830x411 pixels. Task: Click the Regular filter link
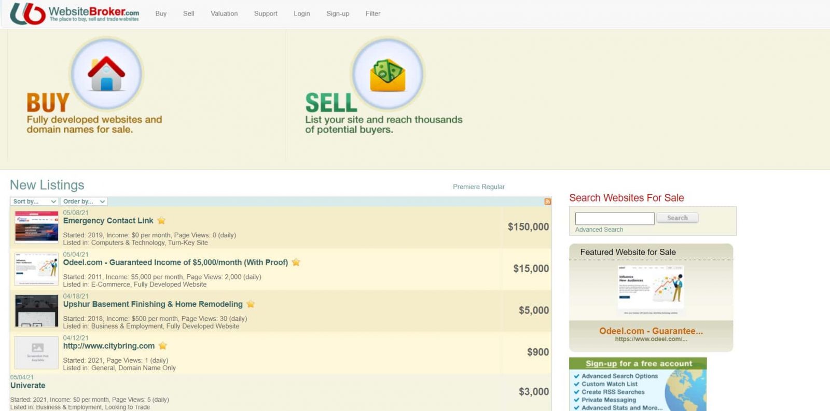tap(493, 187)
